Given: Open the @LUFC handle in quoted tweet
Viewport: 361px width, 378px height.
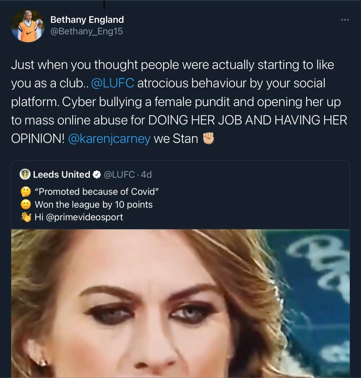Looking at the screenshot, I should click(x=119, y=175).
